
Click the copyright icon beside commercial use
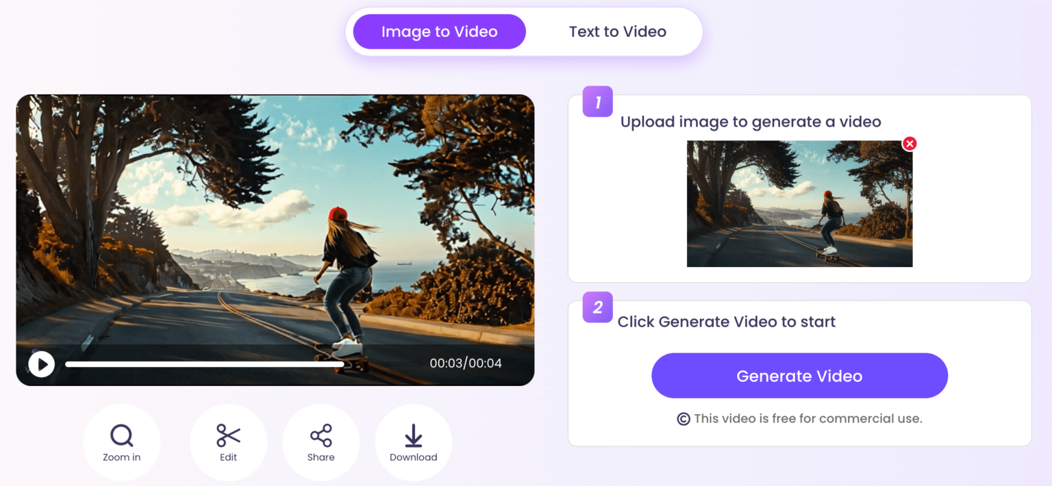[x=684, y=419]
